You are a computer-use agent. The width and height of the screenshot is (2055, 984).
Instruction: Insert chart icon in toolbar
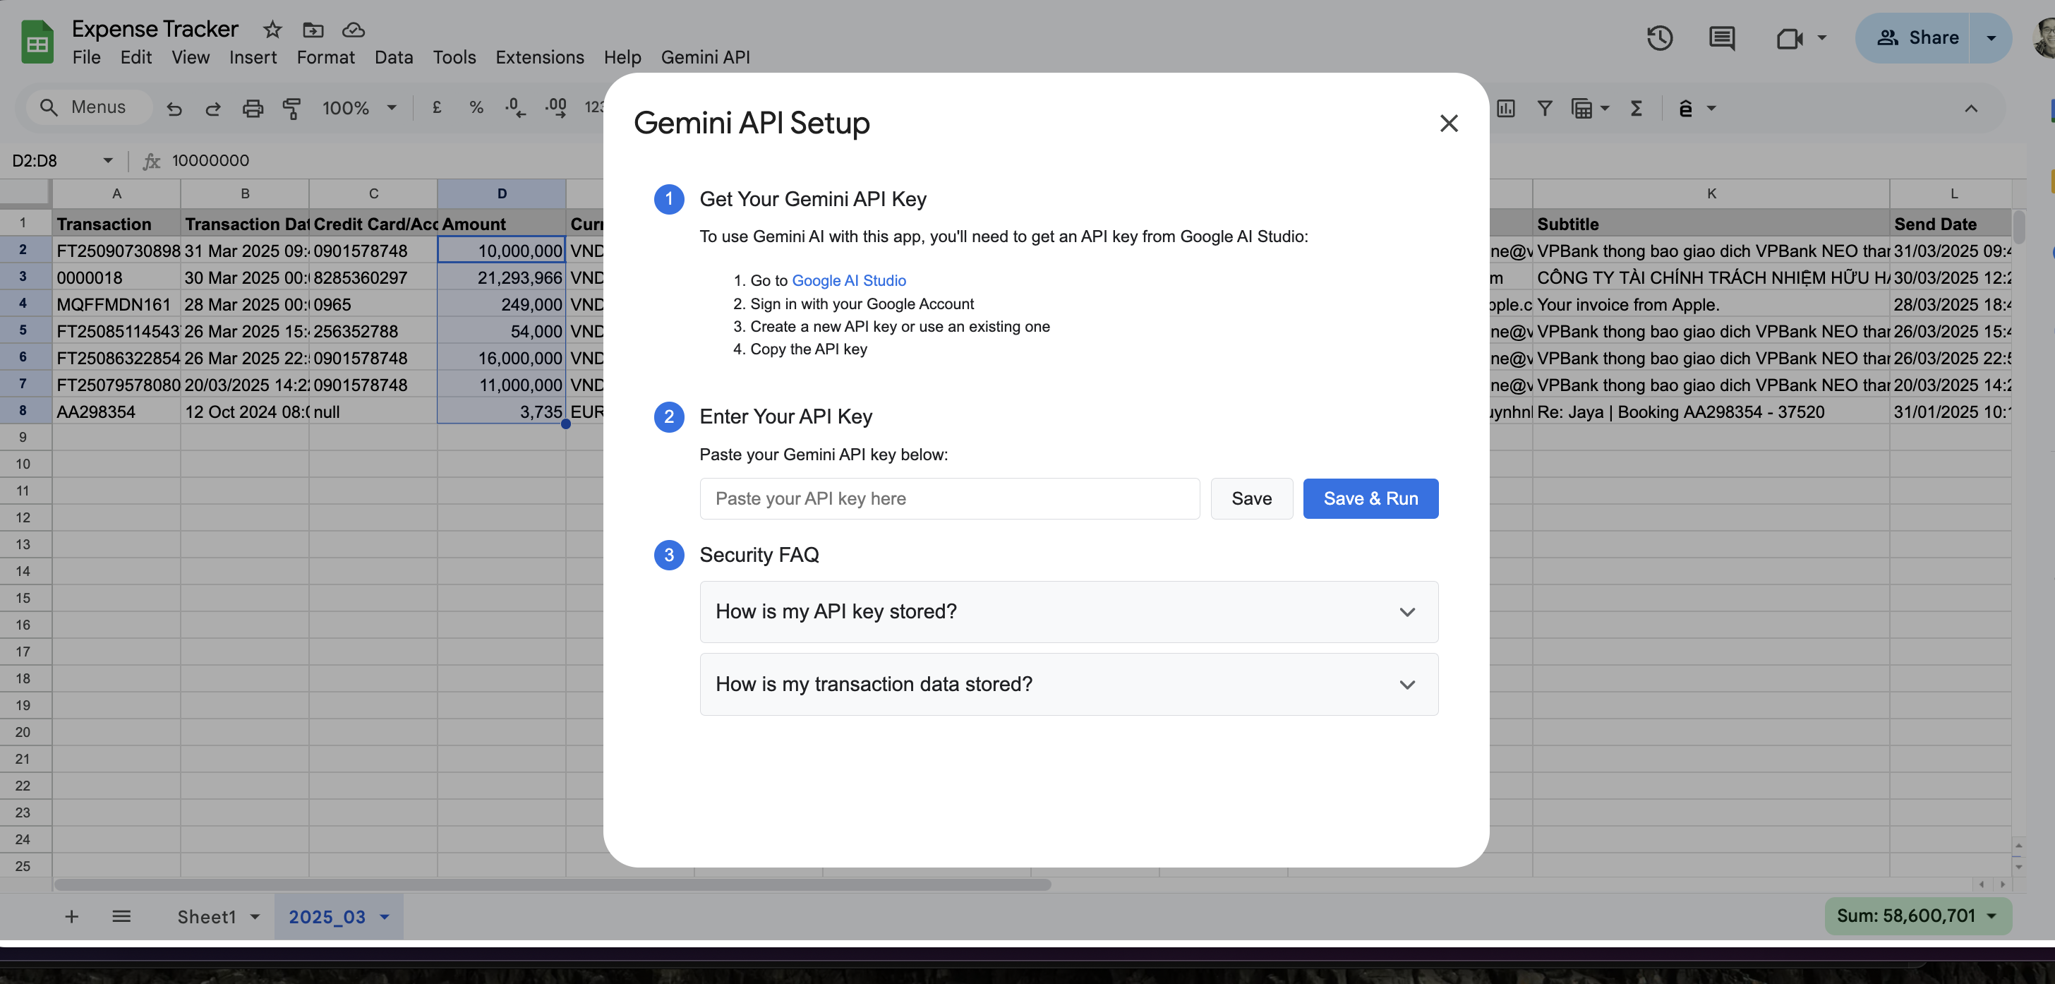coord(1505,108)
